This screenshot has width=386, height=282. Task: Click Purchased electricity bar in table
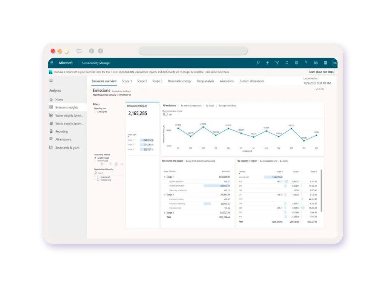pos(207,204)
